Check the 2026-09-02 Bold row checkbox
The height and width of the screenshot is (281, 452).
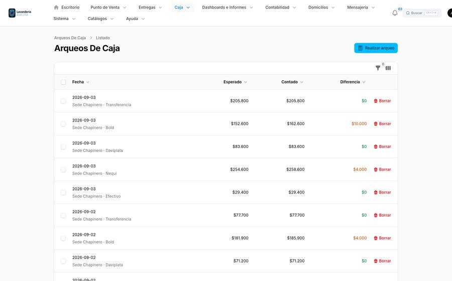(63, 238)
